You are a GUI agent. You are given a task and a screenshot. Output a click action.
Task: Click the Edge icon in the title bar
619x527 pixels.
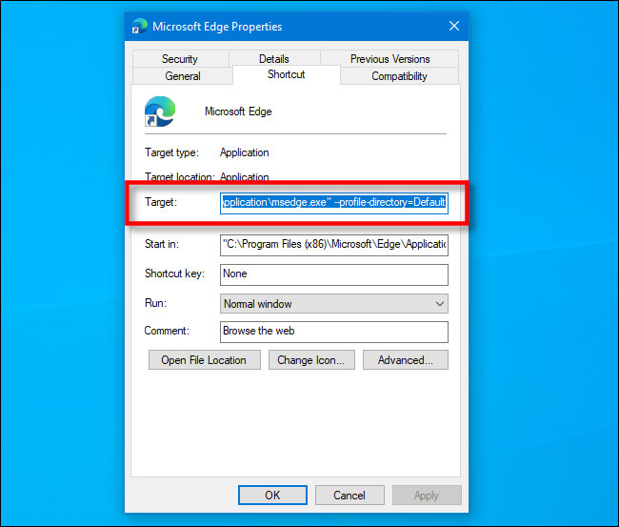pos(139,26)
